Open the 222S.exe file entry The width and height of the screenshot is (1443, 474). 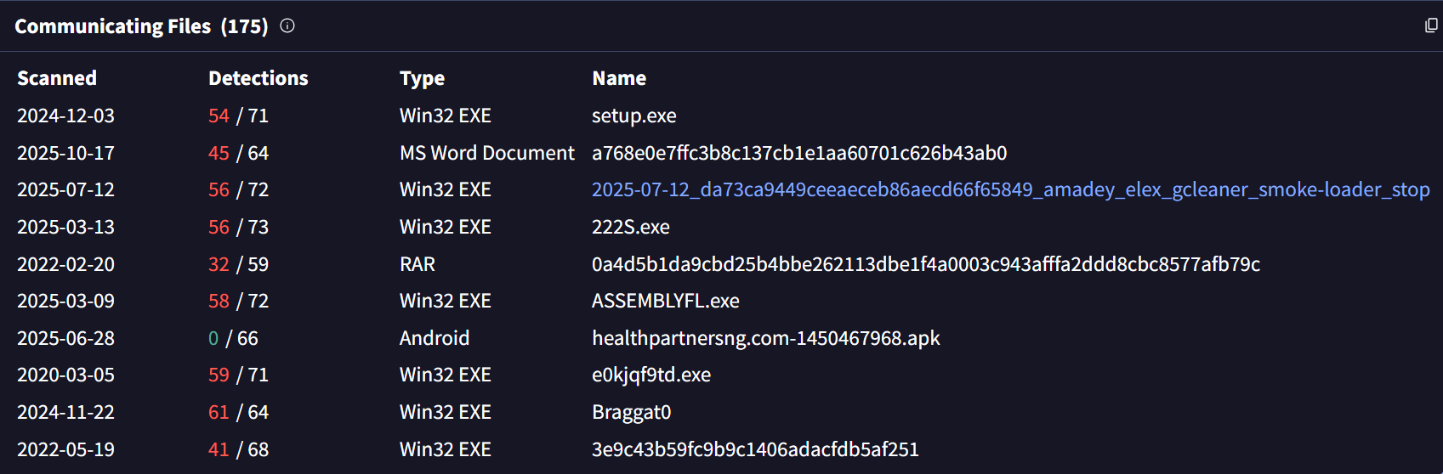630,227
